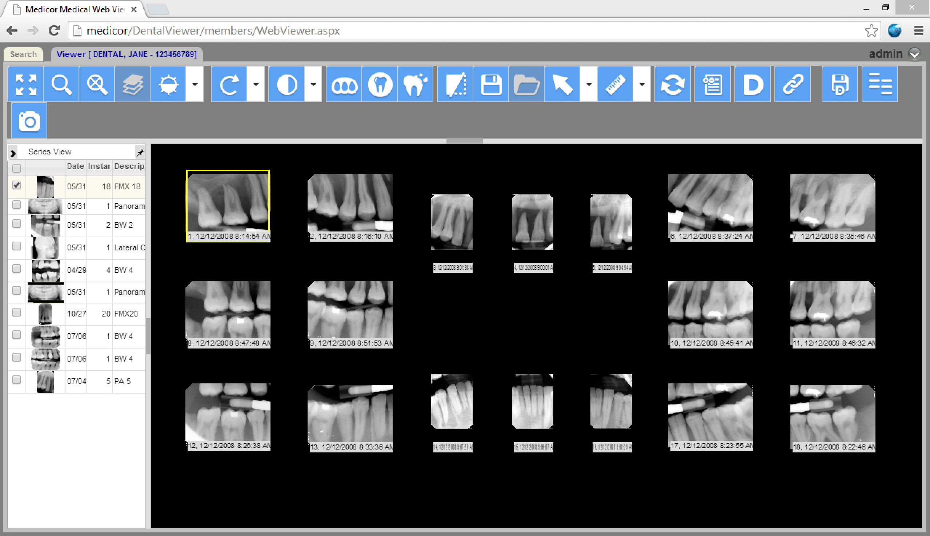
Task: Click the camera snapshot icon
Action: 29,121
